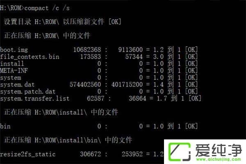Select the boot.img file name
This screenshot has height=164, width=246.
14,50
